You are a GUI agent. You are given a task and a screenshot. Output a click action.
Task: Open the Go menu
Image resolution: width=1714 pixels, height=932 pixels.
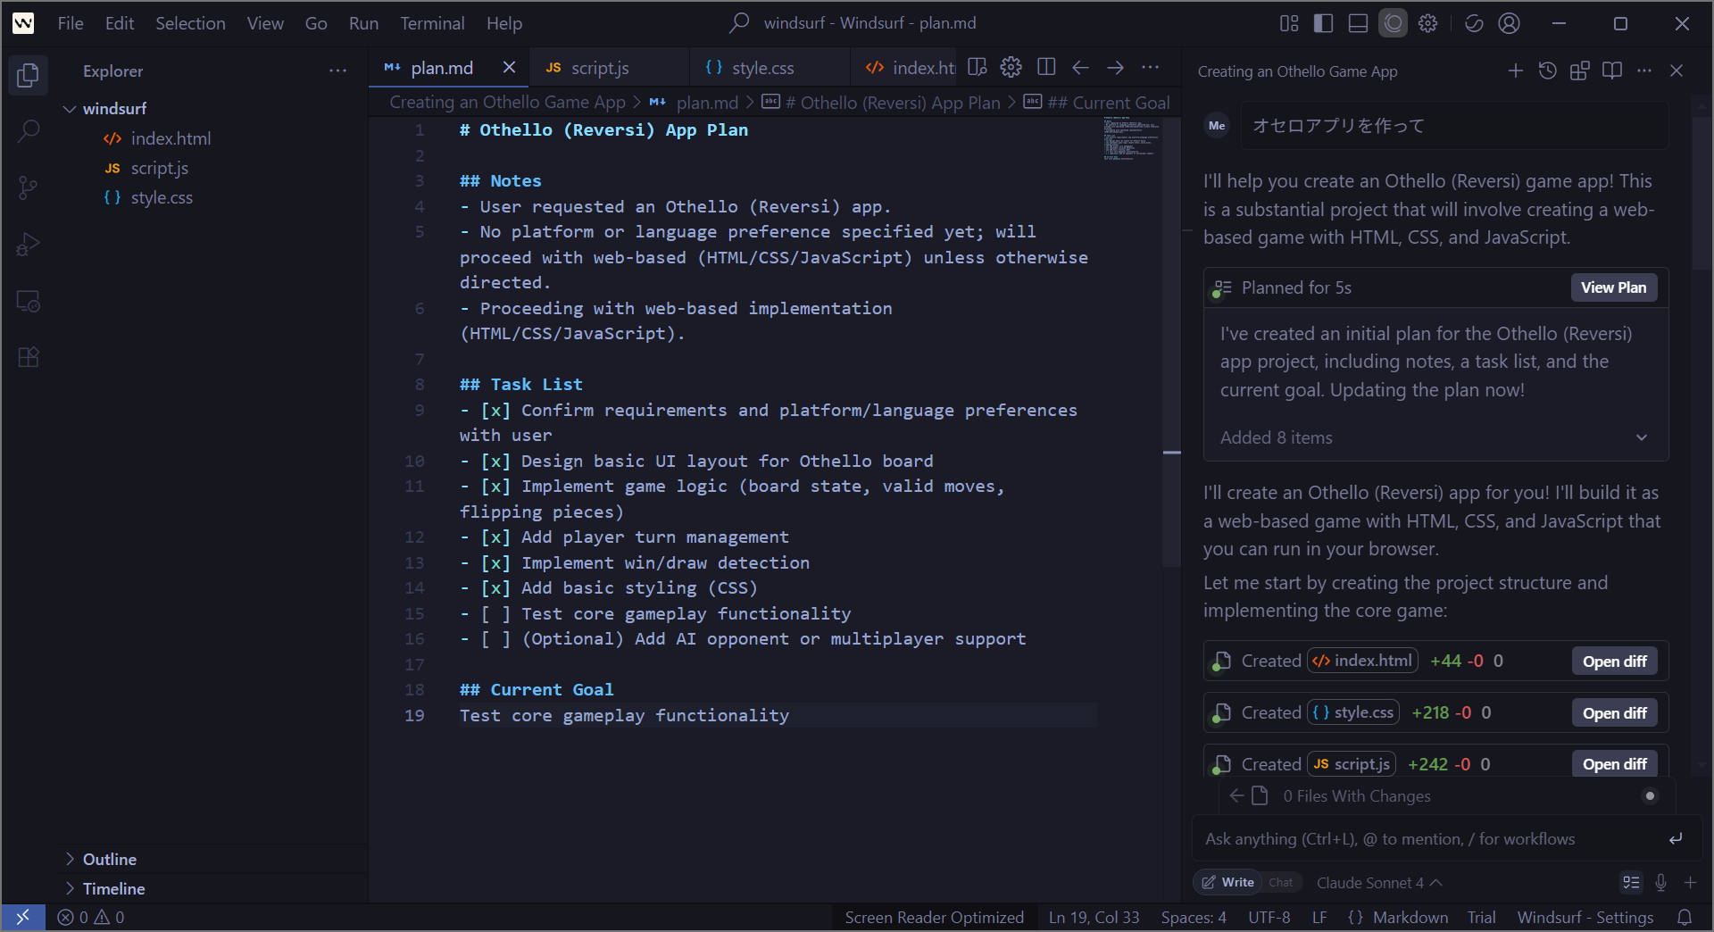(316, 23)
